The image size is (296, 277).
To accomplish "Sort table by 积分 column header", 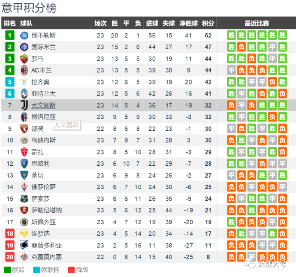I will 208,23.
